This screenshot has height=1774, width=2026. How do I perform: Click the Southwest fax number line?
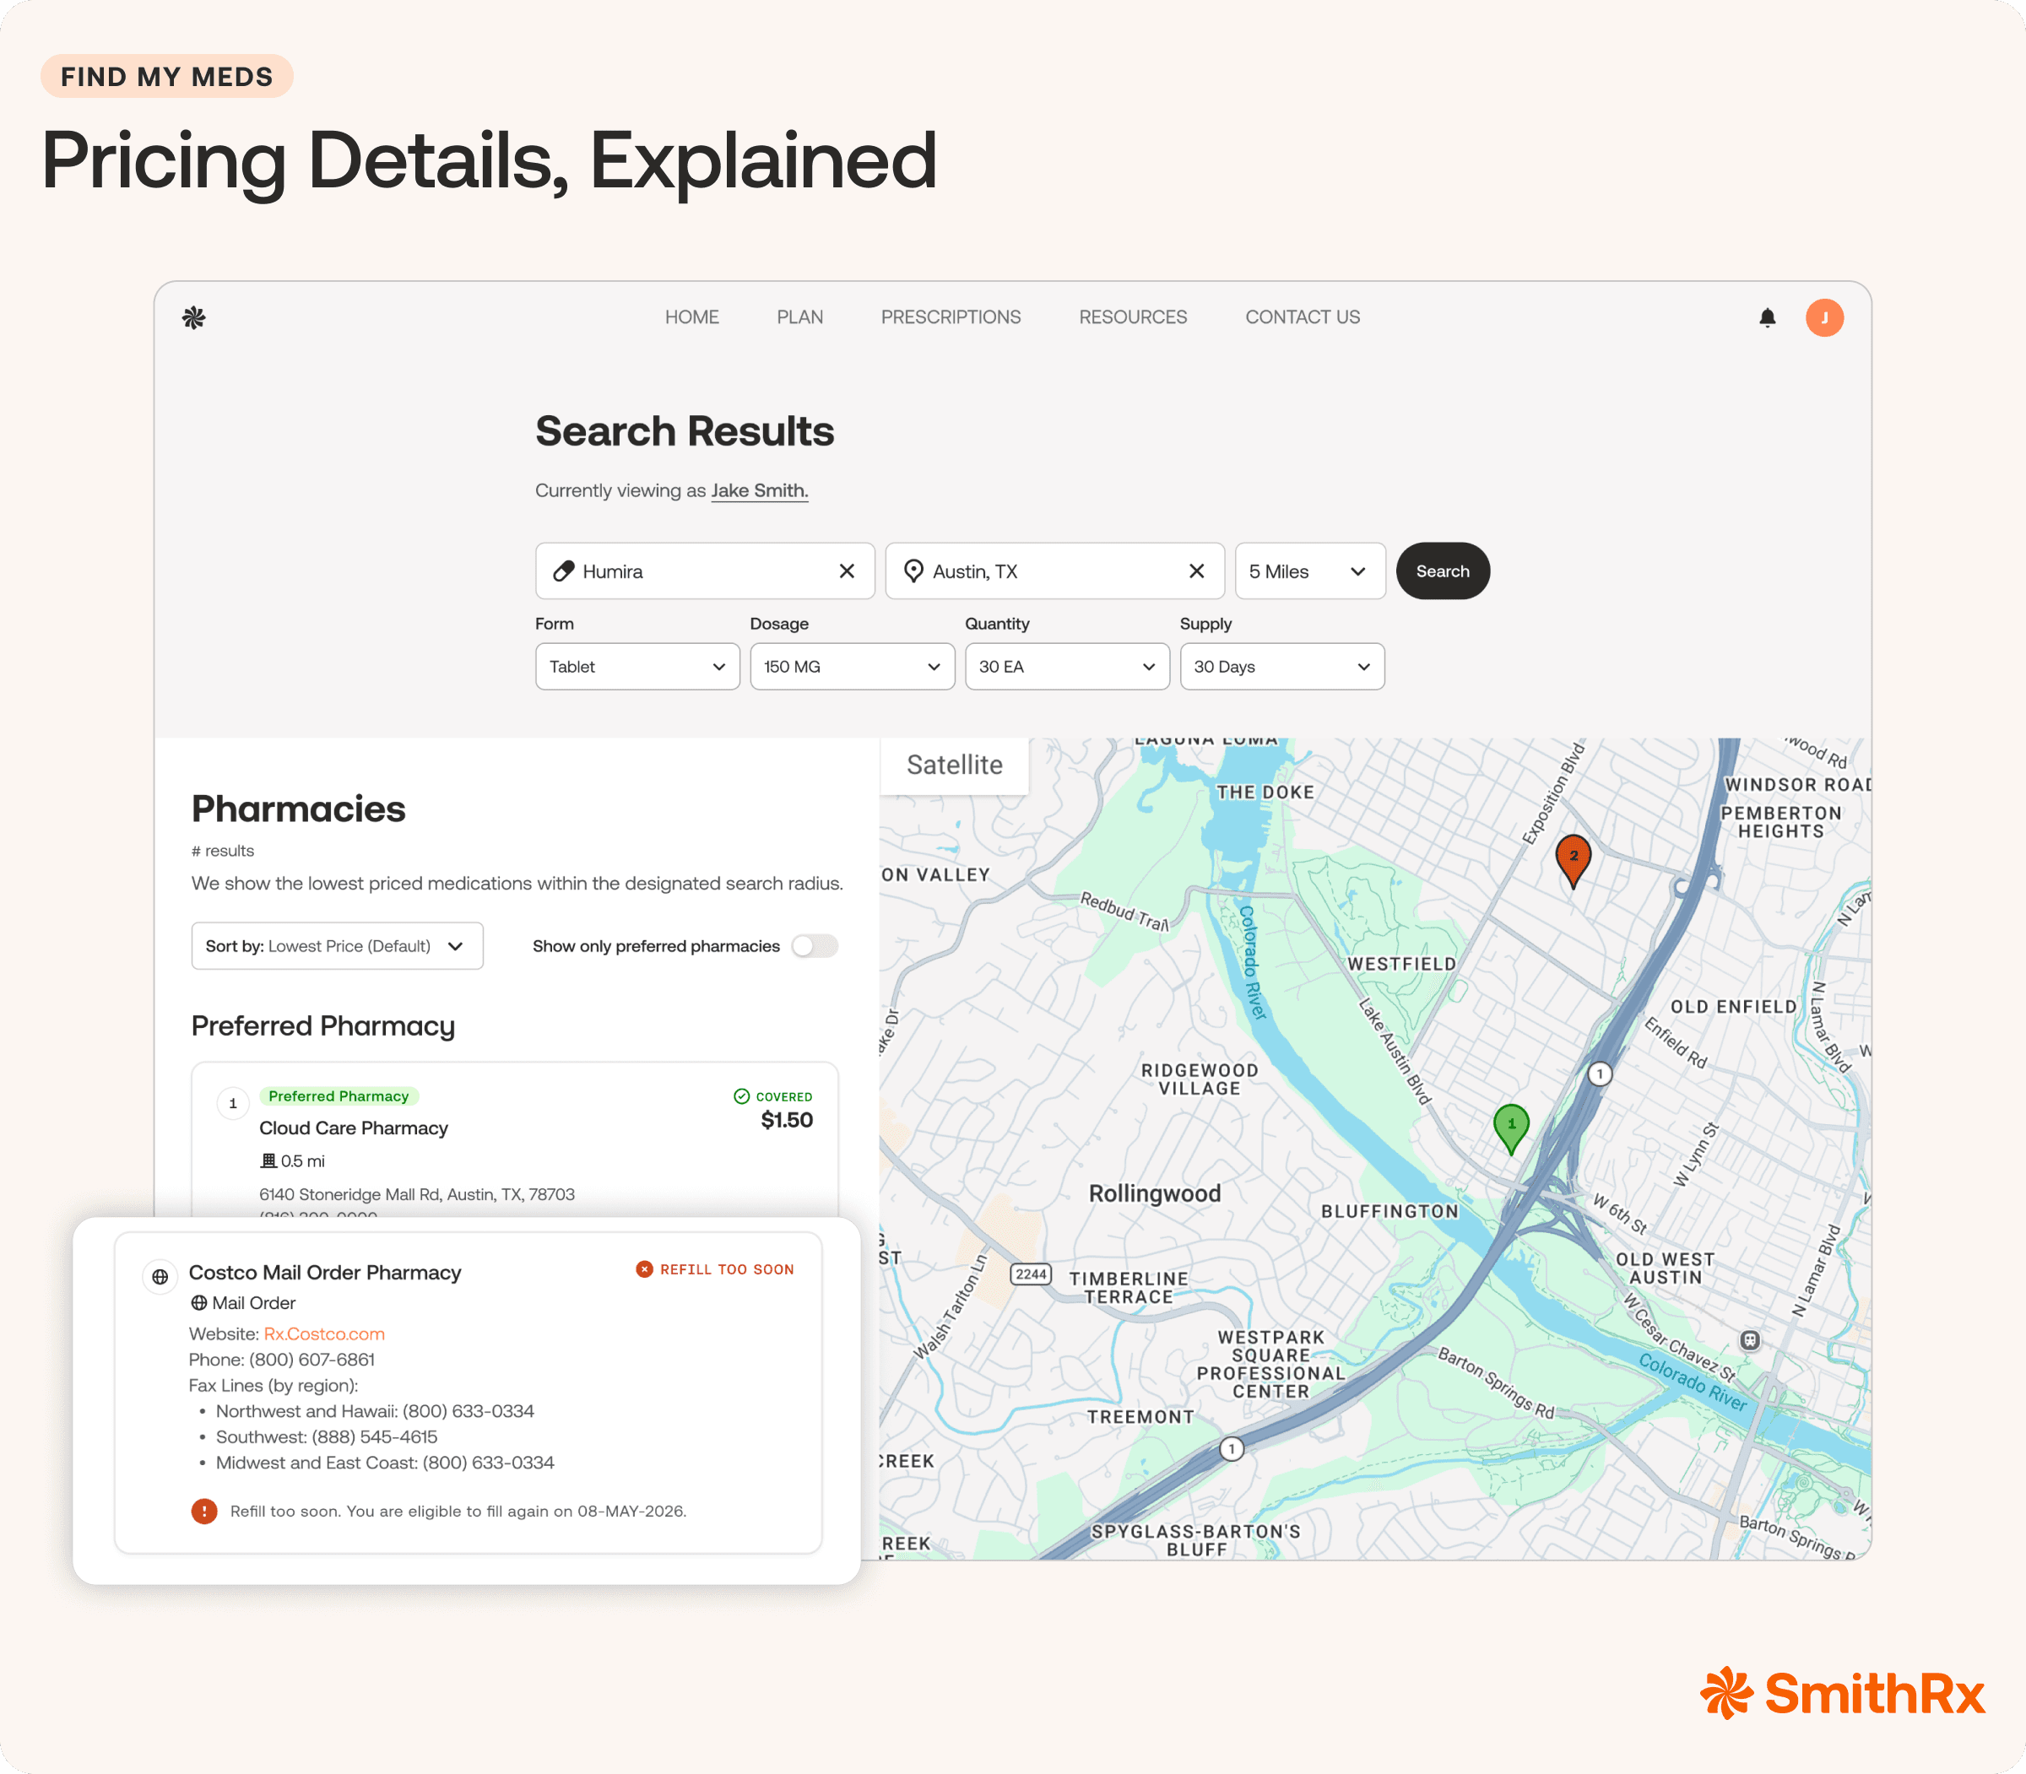327,1437
